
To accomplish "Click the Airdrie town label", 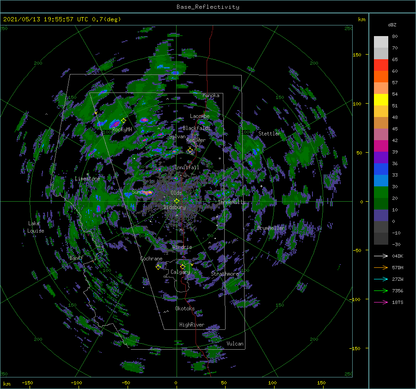I will pos(182,247).
